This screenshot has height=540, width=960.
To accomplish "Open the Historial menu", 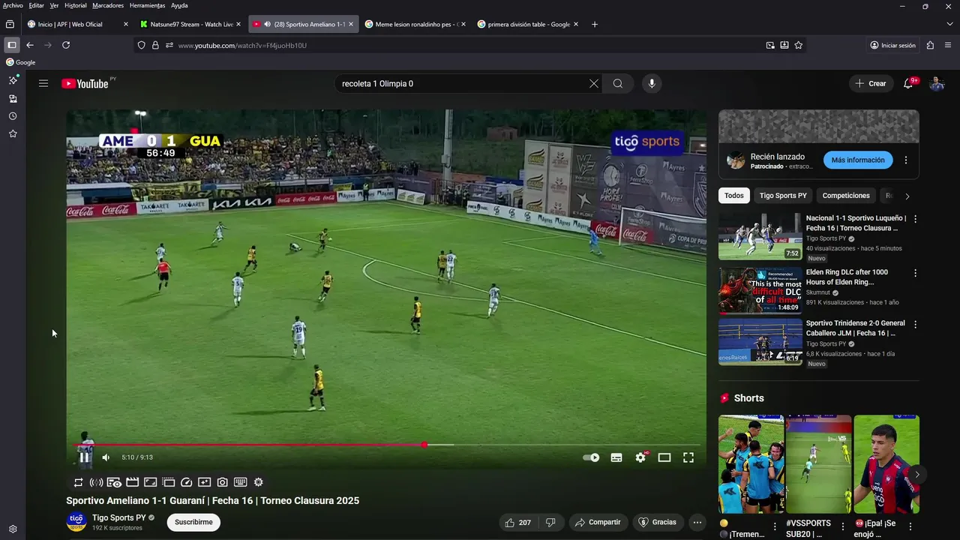I will coord(75,5).
